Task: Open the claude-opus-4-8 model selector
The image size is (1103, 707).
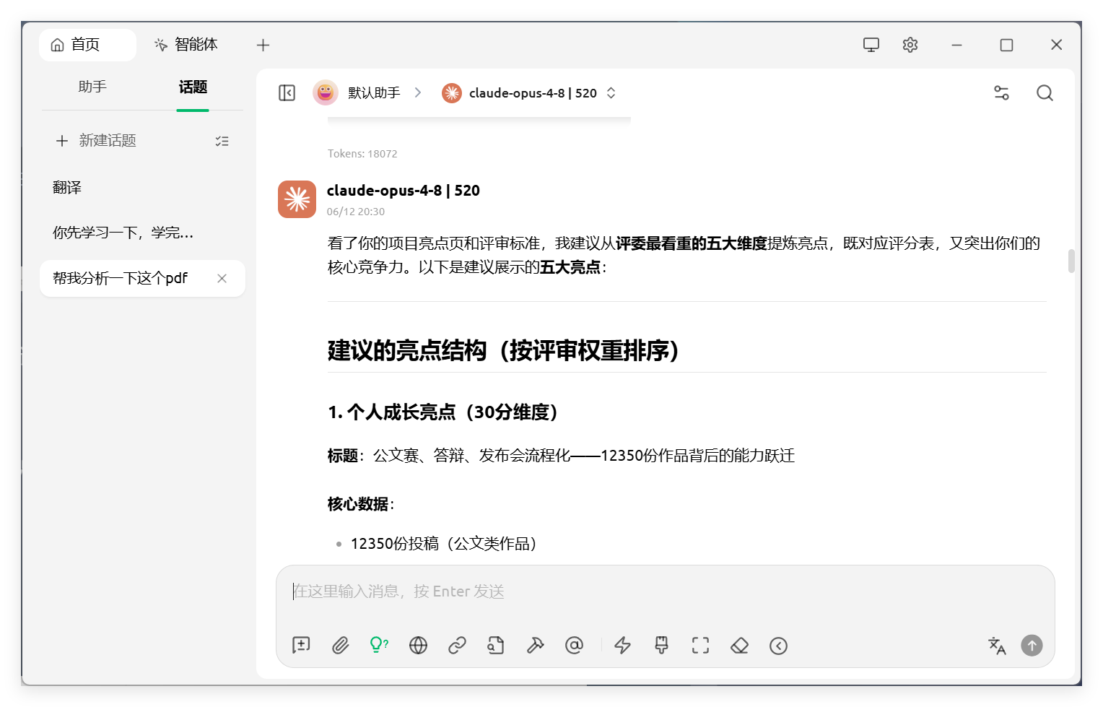Action: pos(528,93)
